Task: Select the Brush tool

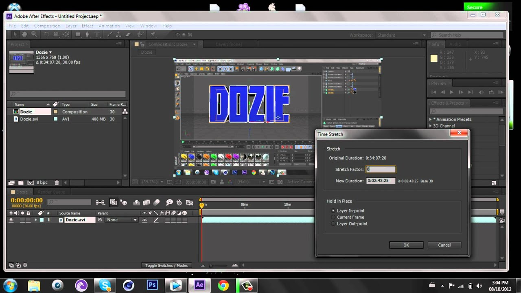Action: (x=109, y=35)
